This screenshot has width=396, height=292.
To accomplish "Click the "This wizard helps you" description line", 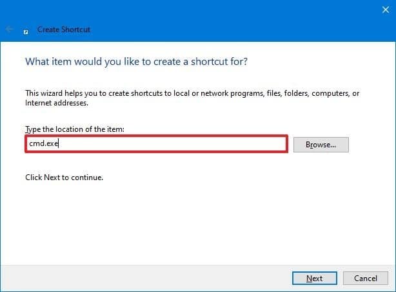I will coord(192,93).
